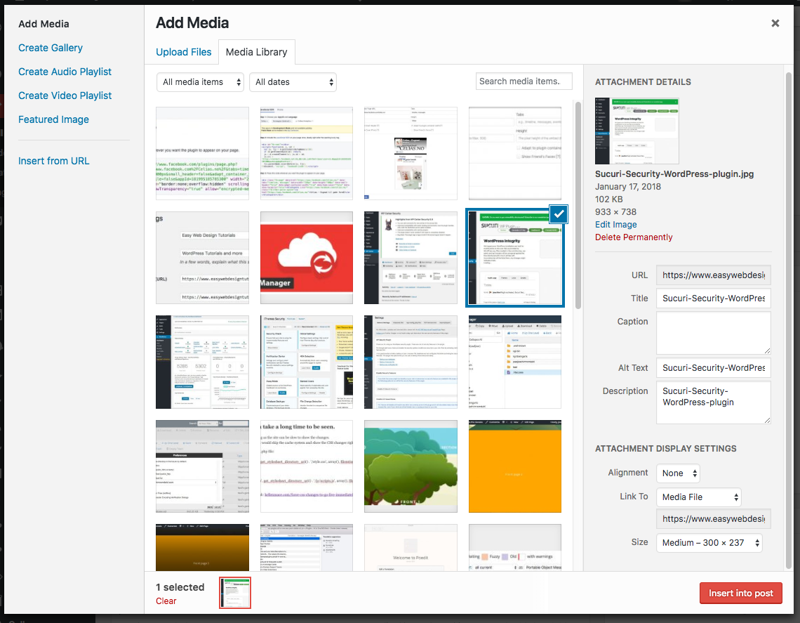The width and height of the screenshot is (800, 623).
Task: Select the Fuzzy warnings legend thumbnail
Action: (515, 547)
